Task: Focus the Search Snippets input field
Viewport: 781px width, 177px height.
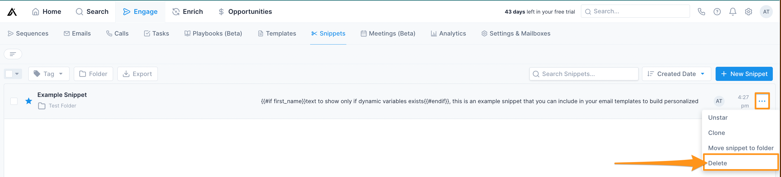Action: pyautogui.click(x=584, y=74)
